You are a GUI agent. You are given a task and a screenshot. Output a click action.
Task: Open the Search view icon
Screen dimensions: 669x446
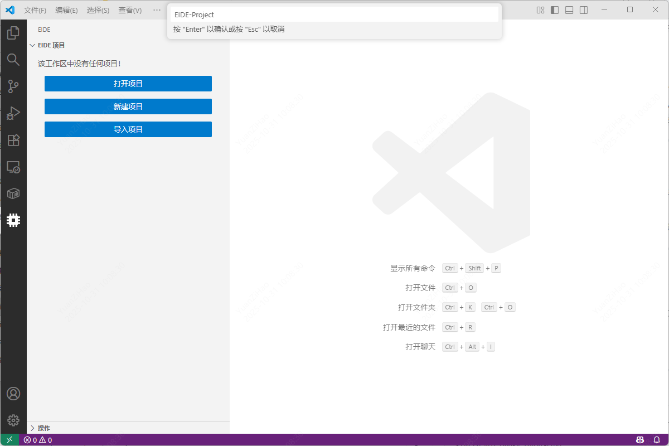(x=13, y=59)
